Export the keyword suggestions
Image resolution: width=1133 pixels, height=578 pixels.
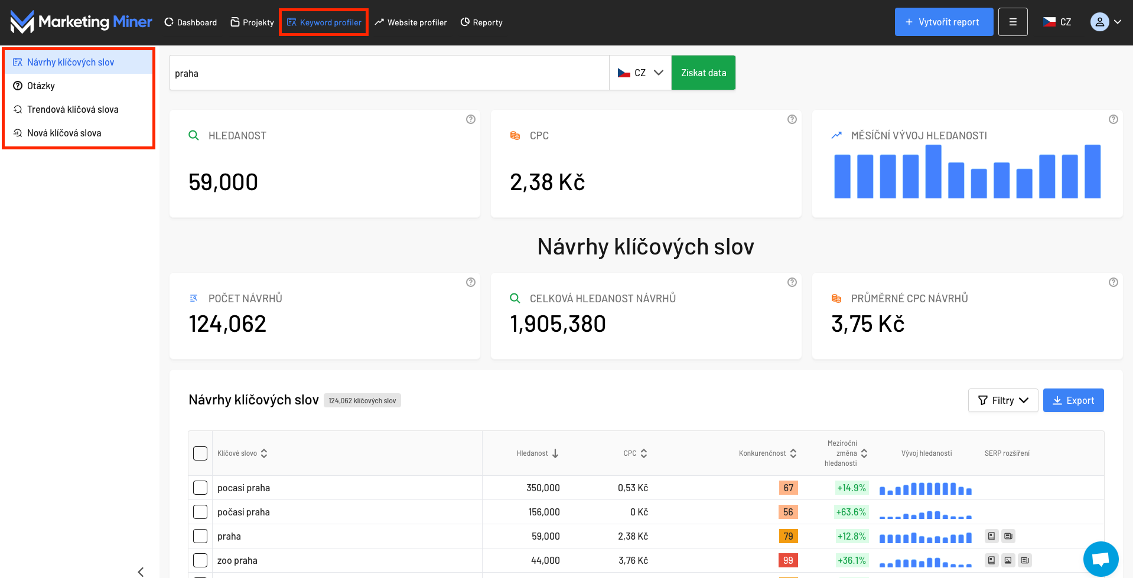click(x=1073, y=400)
